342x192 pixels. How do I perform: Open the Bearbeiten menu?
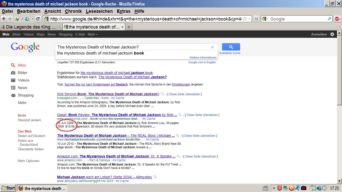29,11
